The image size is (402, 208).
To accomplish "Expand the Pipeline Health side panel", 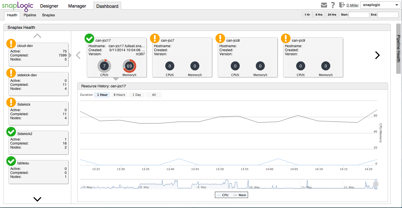I will 398,49.
